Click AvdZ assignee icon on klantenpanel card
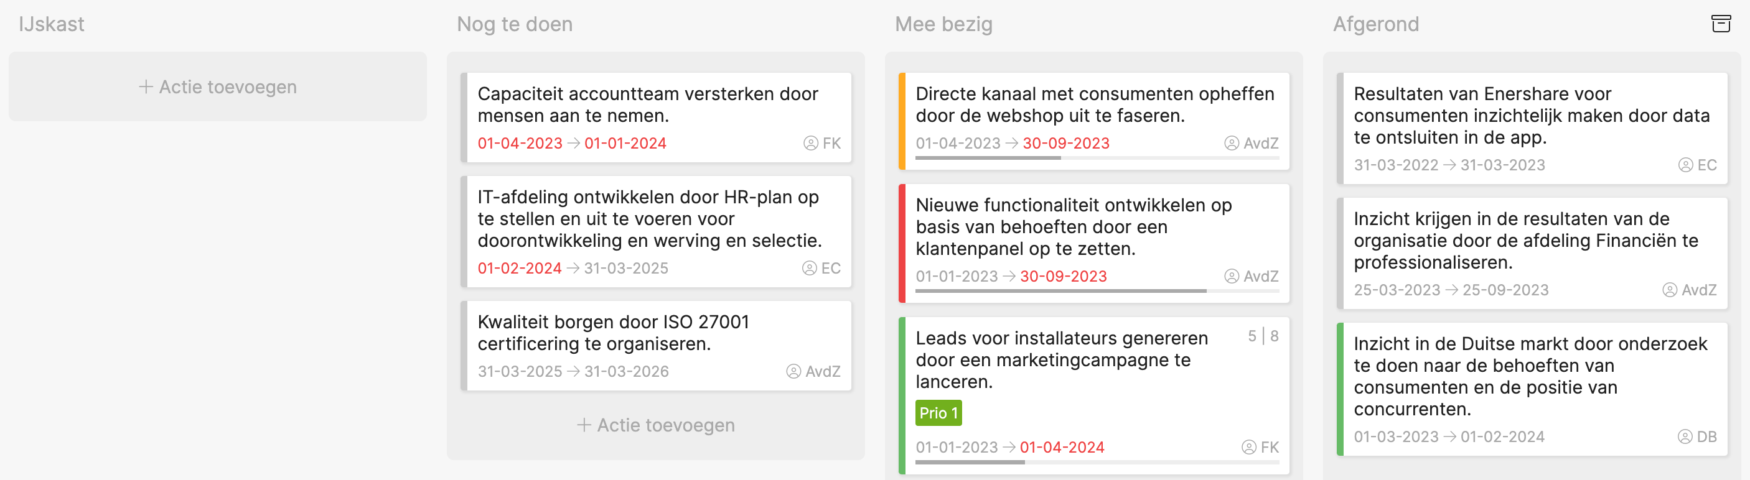 coord(1232,276)
